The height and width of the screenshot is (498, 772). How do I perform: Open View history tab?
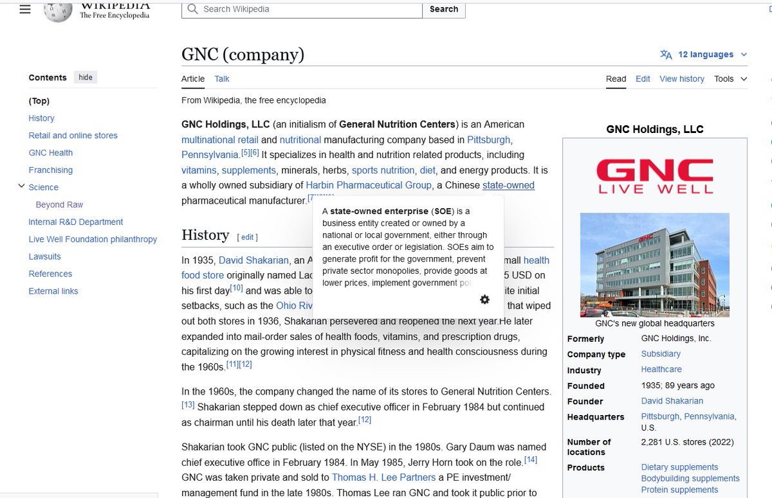pyautogui.click(x=682, y=79)
